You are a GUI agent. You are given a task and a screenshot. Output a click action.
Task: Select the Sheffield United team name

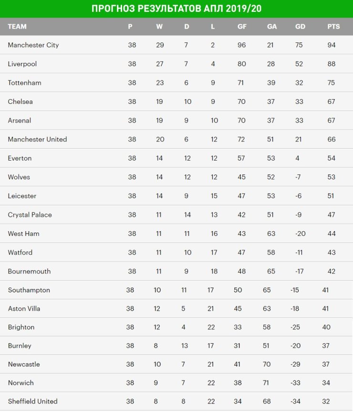(x=32, y=401)
